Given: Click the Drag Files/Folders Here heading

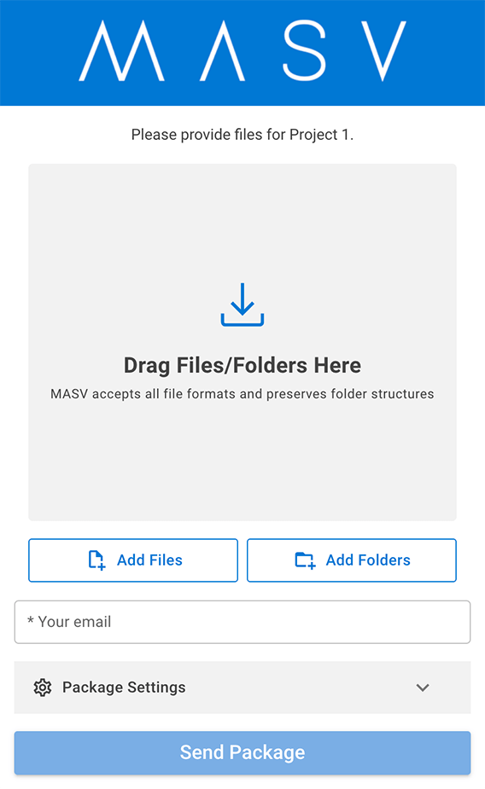Looking at the screenshot, I should [x=242, y=365].
